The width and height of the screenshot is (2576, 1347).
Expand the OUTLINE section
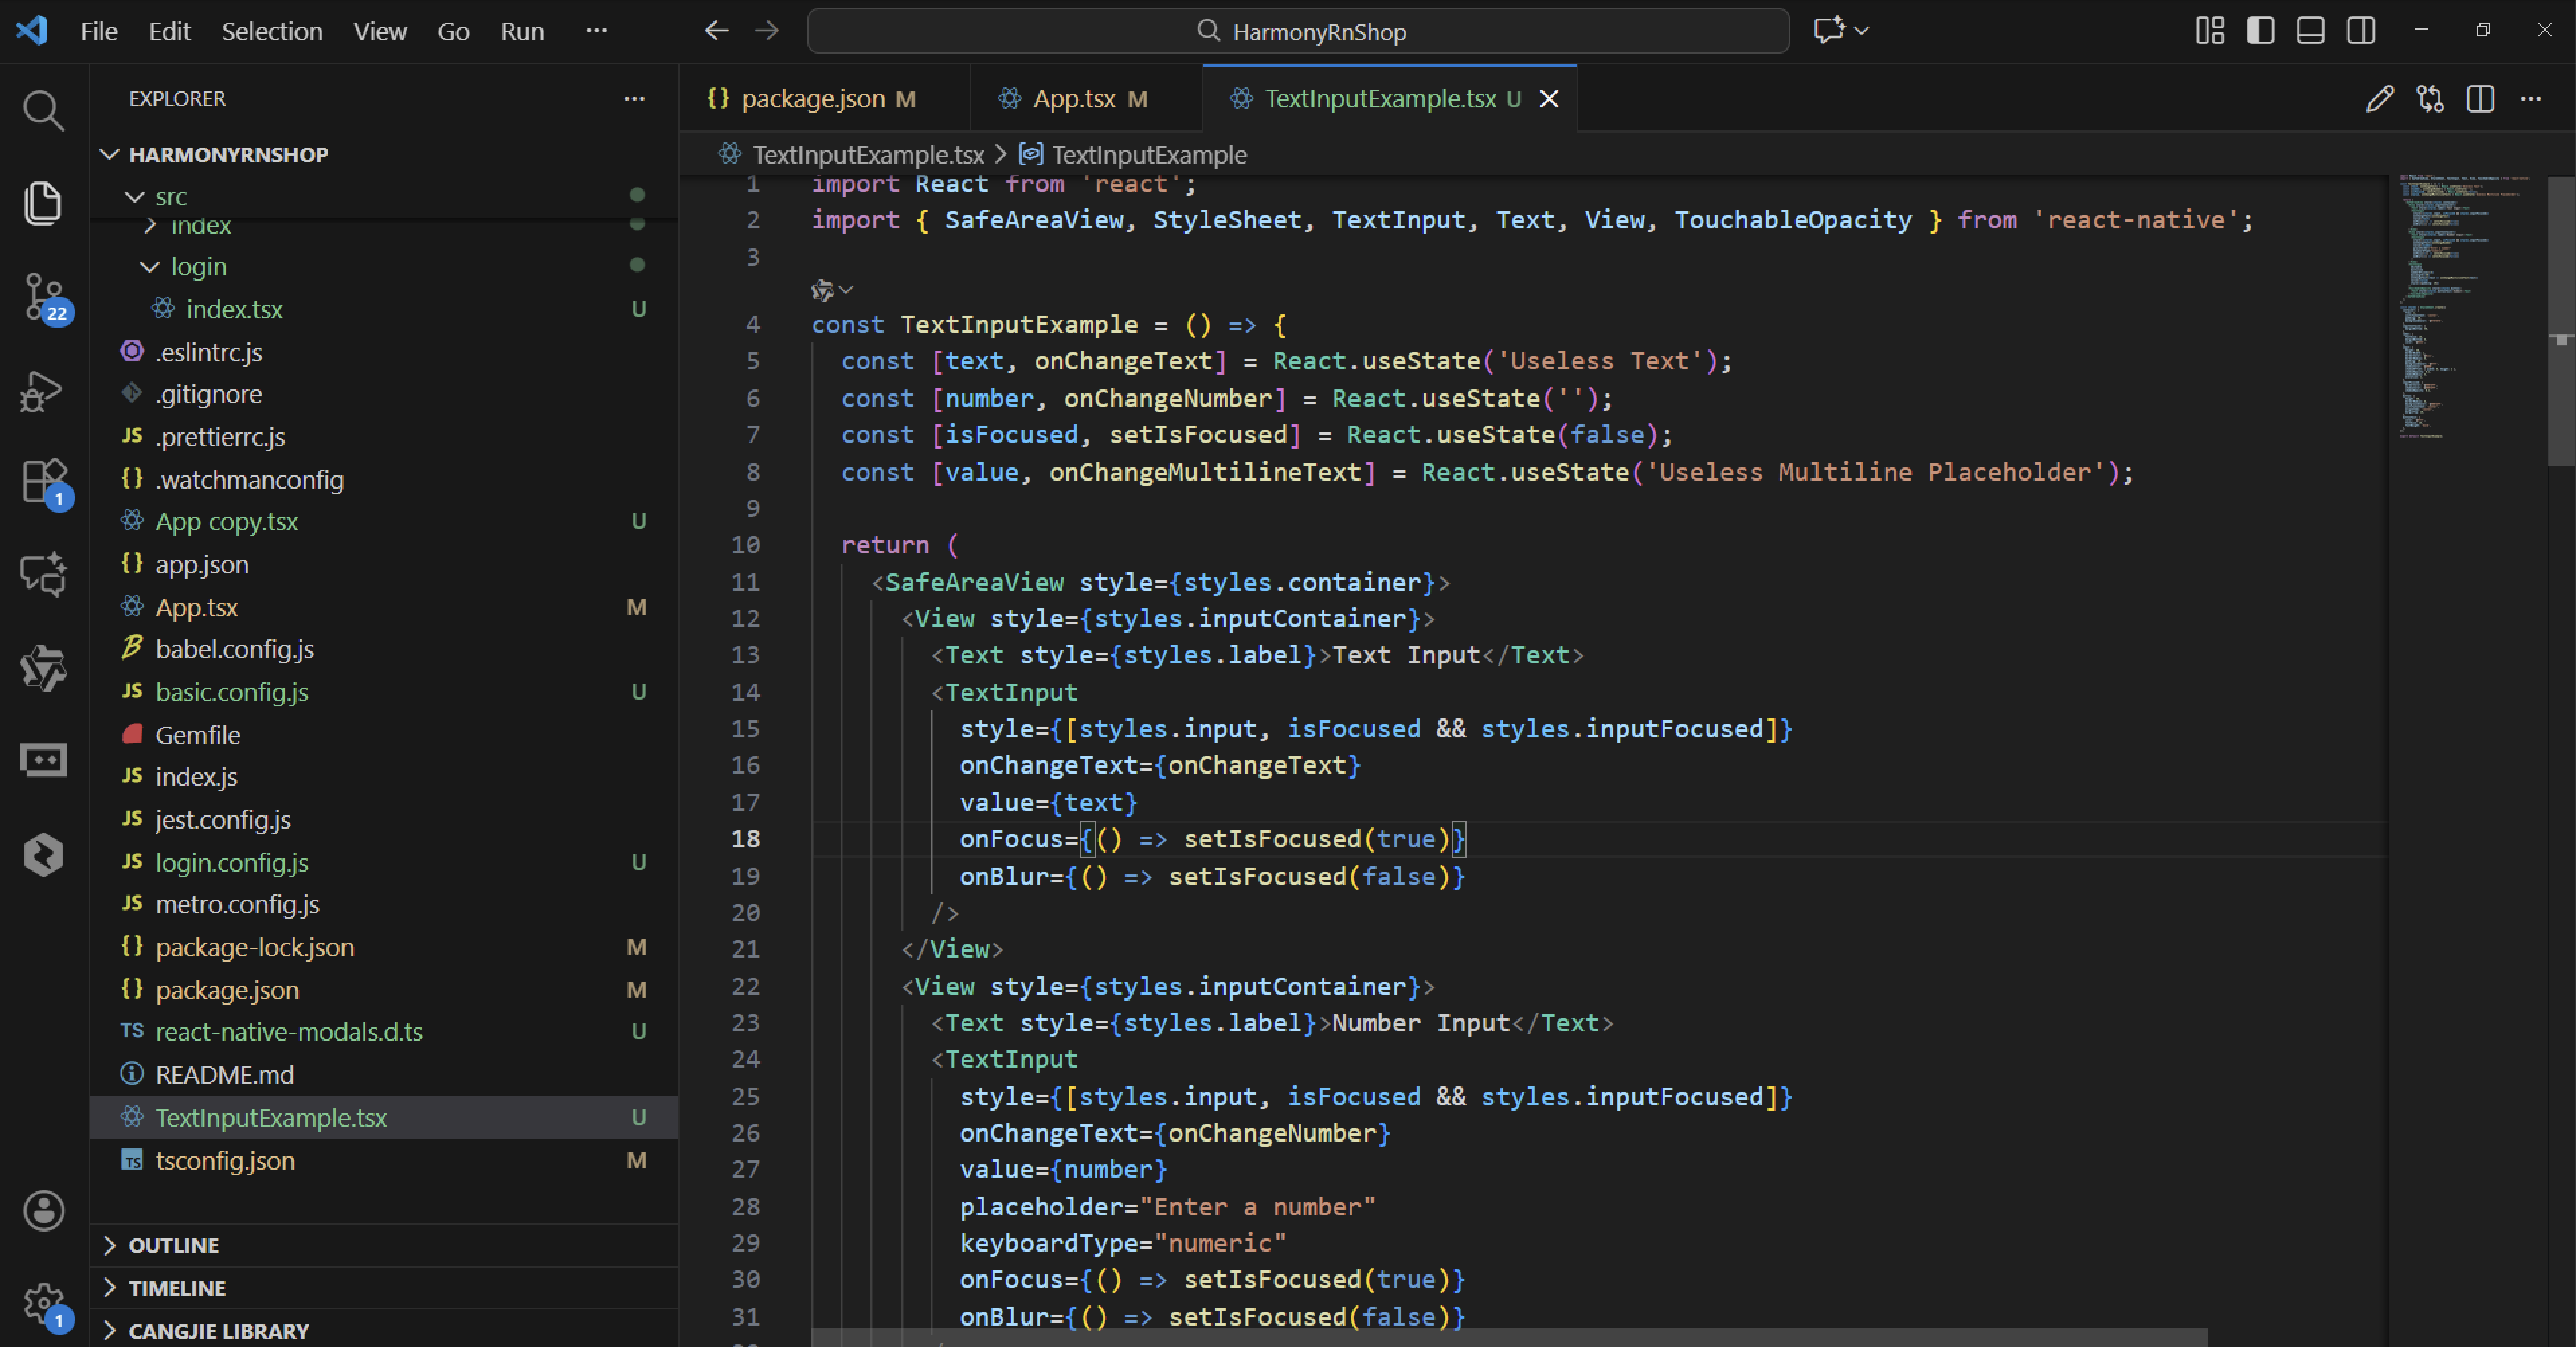[173, 1245]
